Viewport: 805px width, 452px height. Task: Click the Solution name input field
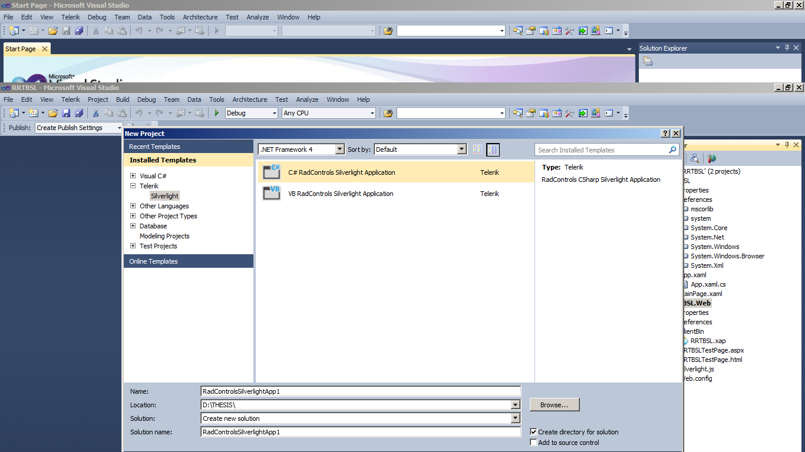(361, 432)
